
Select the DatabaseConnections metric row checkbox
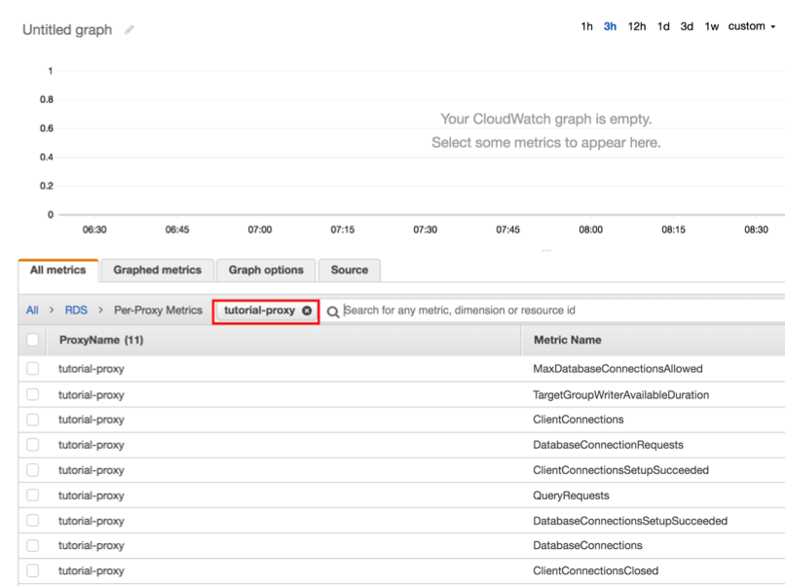[33, 546]
